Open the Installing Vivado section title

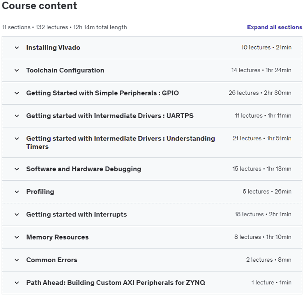click(x=53, y=48)
